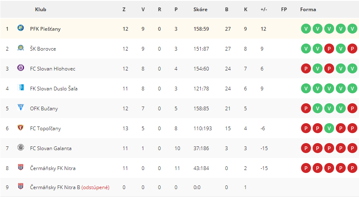Viewport: 359px width, 197px height.
Task: Select the Forma column header
Action: pos(308,10)
